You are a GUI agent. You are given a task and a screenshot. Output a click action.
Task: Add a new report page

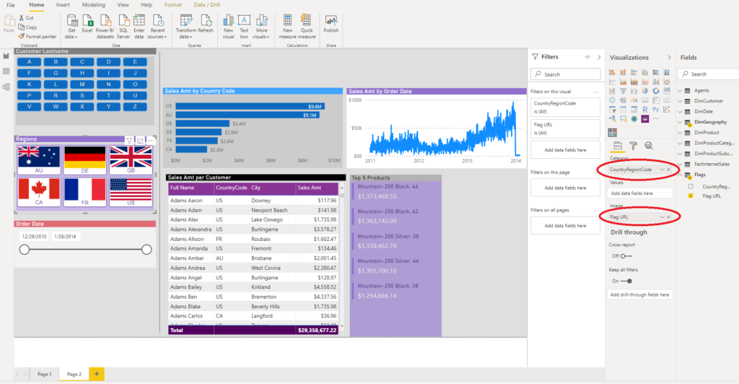click(x=97, y=374)
